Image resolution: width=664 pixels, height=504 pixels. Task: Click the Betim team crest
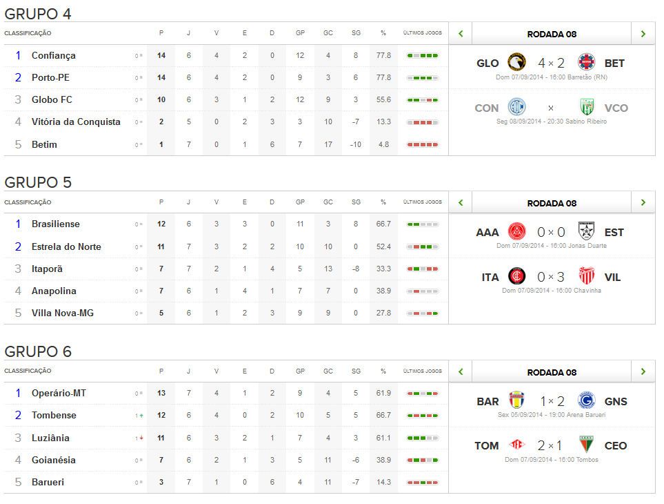point(586,62)
